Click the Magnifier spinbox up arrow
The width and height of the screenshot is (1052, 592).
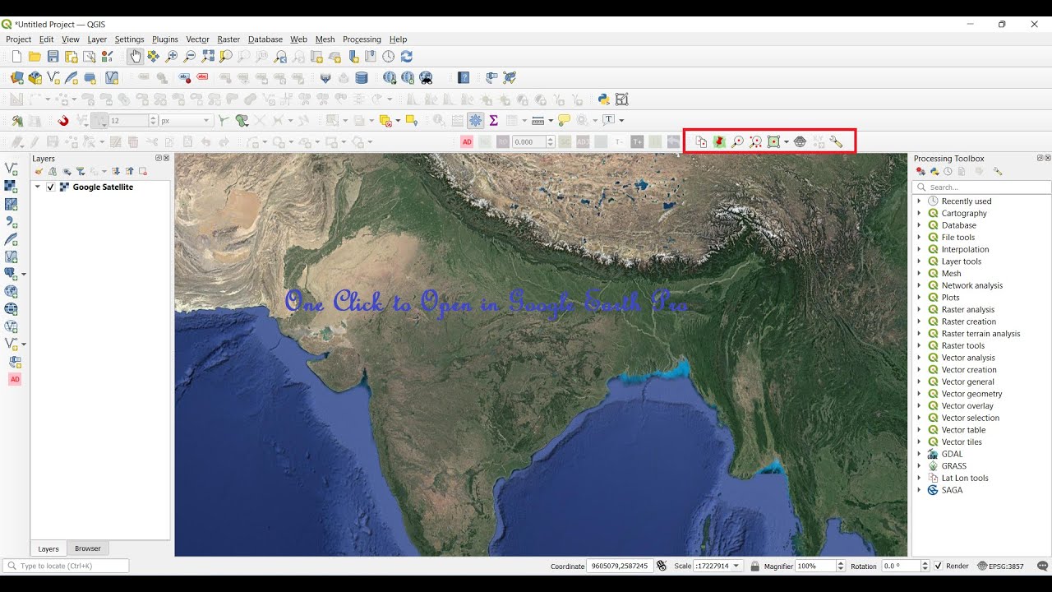click(840, 563)
